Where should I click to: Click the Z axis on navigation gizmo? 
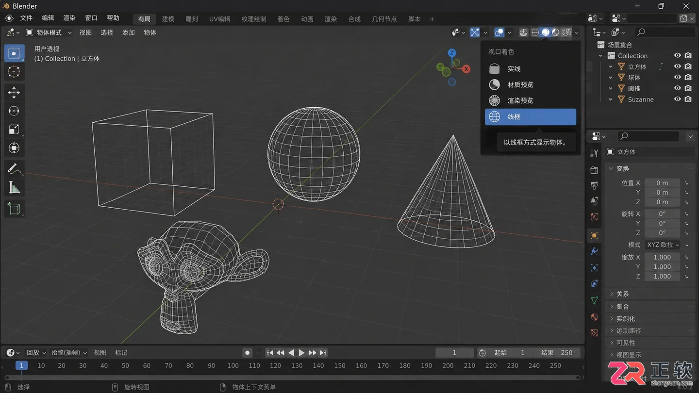pyautogui.click(x=452, y=53)
